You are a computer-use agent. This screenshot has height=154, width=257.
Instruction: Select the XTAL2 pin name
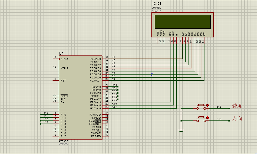(64, 68)
